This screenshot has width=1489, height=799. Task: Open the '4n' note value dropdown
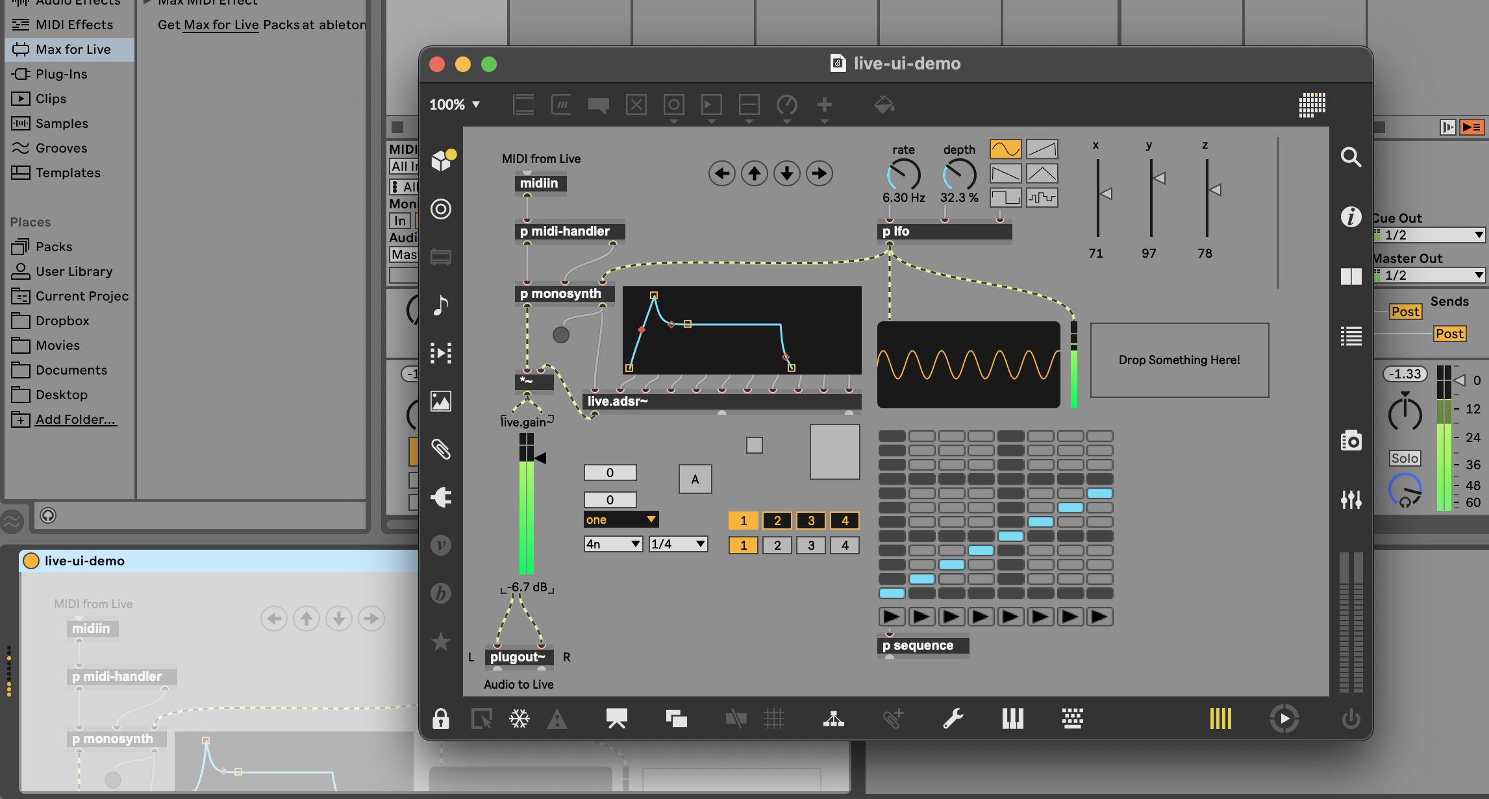click(612, 543)
